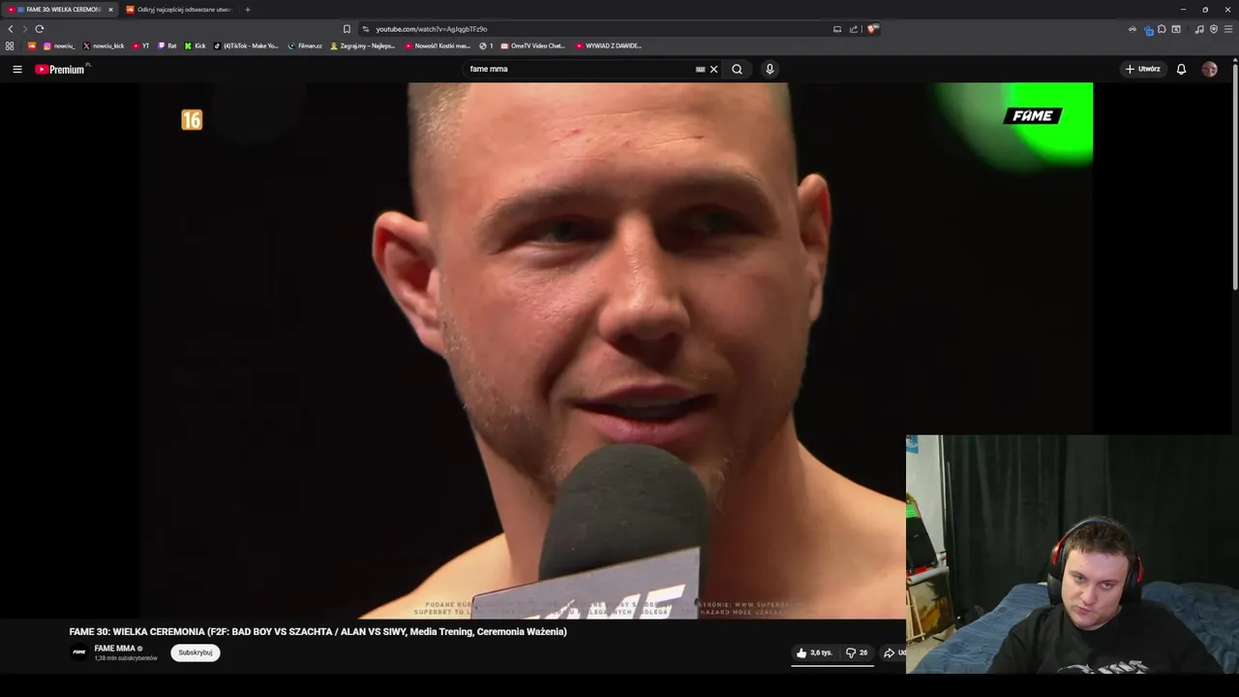
Task: Start voice search with microphone icon
Action: coord(770,69)
